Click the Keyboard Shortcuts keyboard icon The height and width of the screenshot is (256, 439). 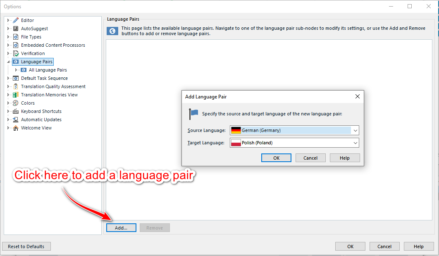point(15,111)
